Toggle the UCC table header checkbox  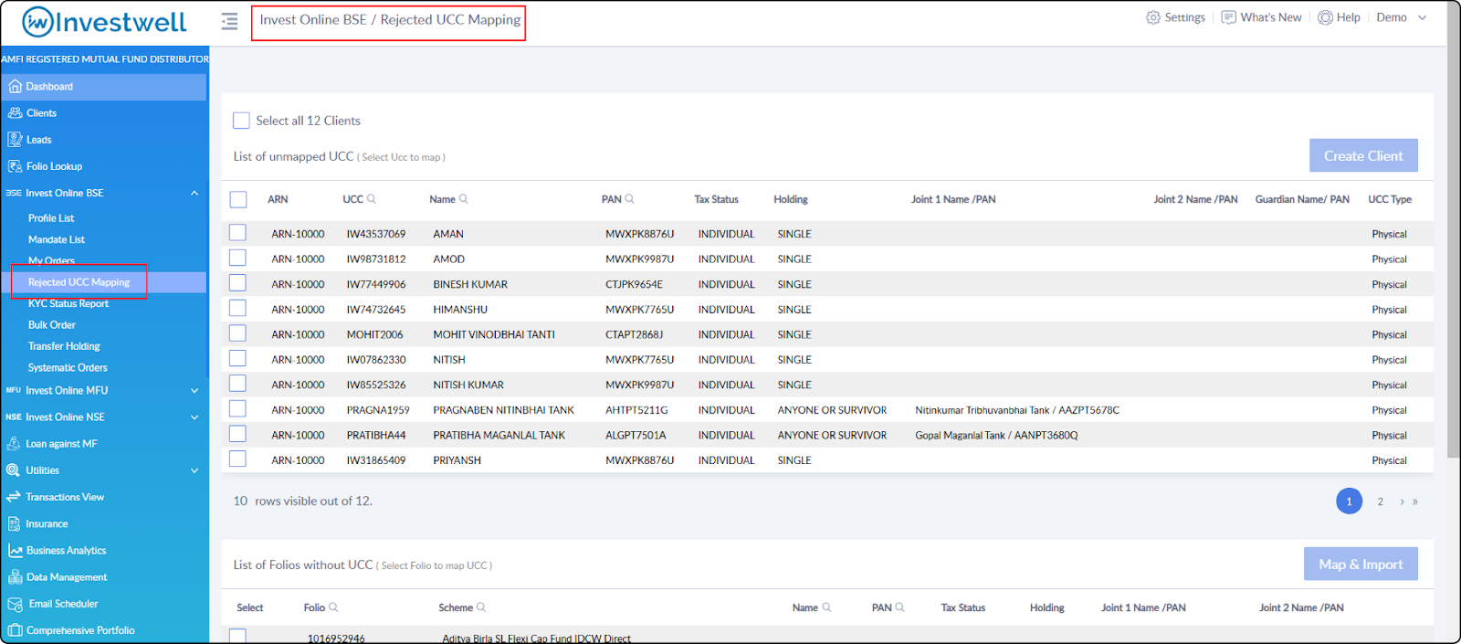(238, 199)
